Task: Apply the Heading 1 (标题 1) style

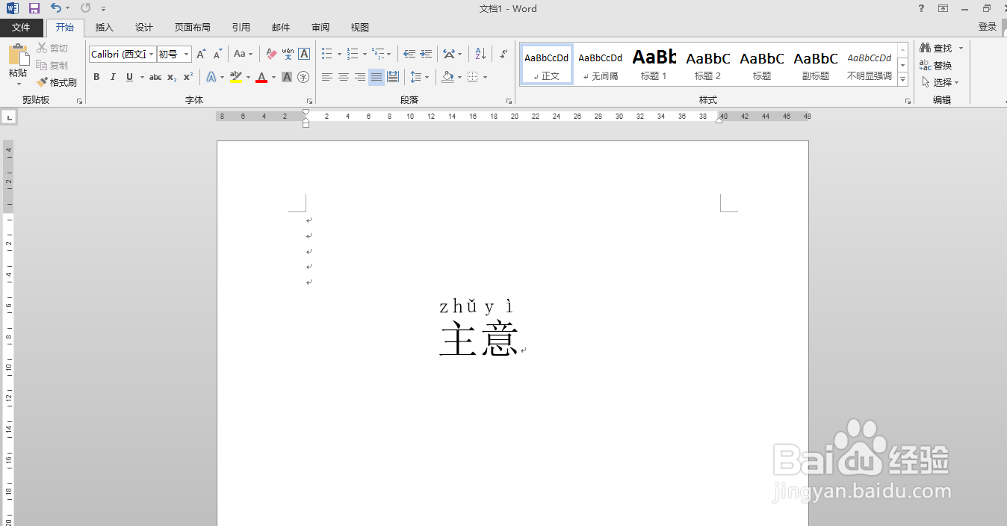Action: [x=654, y=64]
